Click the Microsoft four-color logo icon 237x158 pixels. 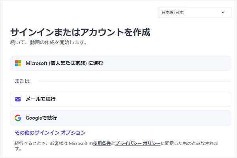coord(18,63)
